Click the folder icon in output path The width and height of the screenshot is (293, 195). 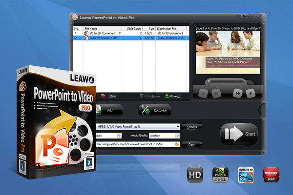point(177,144)
